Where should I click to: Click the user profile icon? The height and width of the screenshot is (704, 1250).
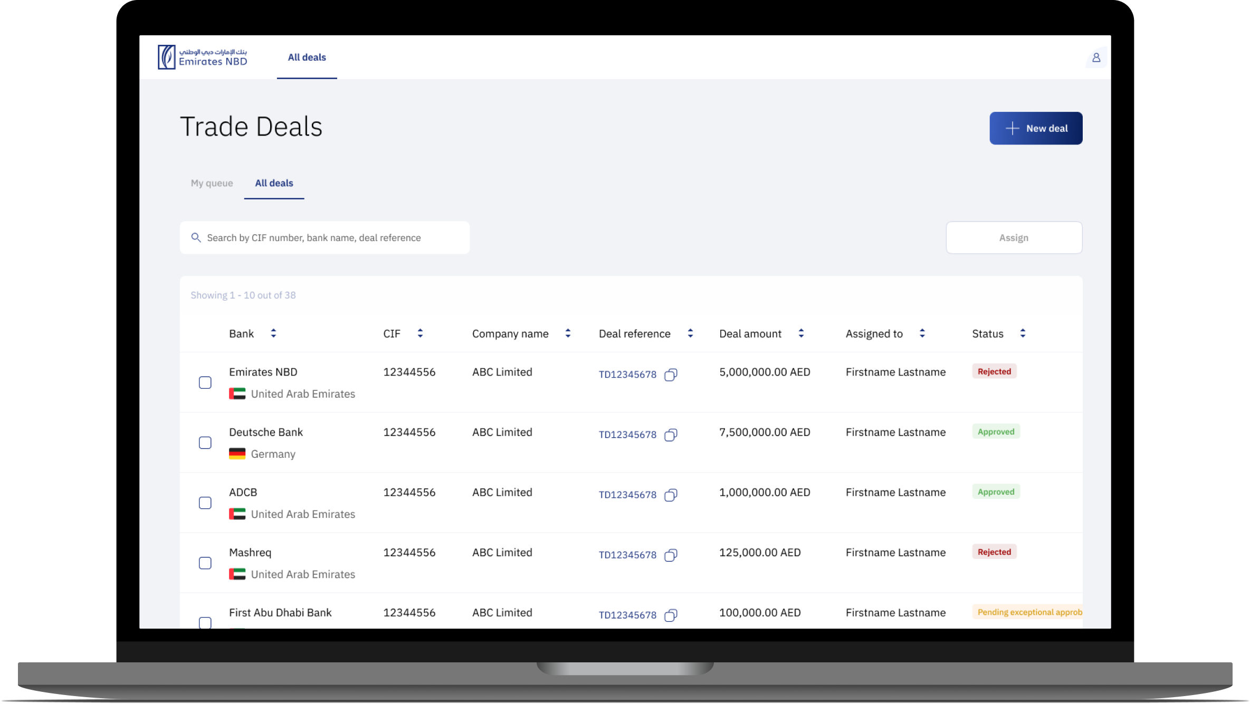(1096, 57)
